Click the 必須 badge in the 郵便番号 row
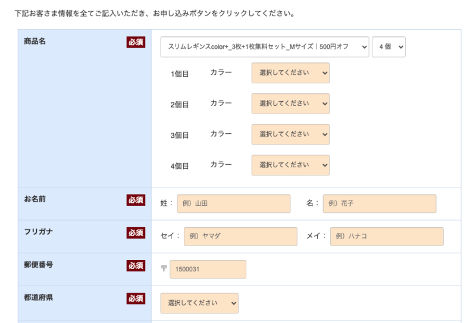The width and height of the screenshot is (476, 323). [x=136, y=266]
